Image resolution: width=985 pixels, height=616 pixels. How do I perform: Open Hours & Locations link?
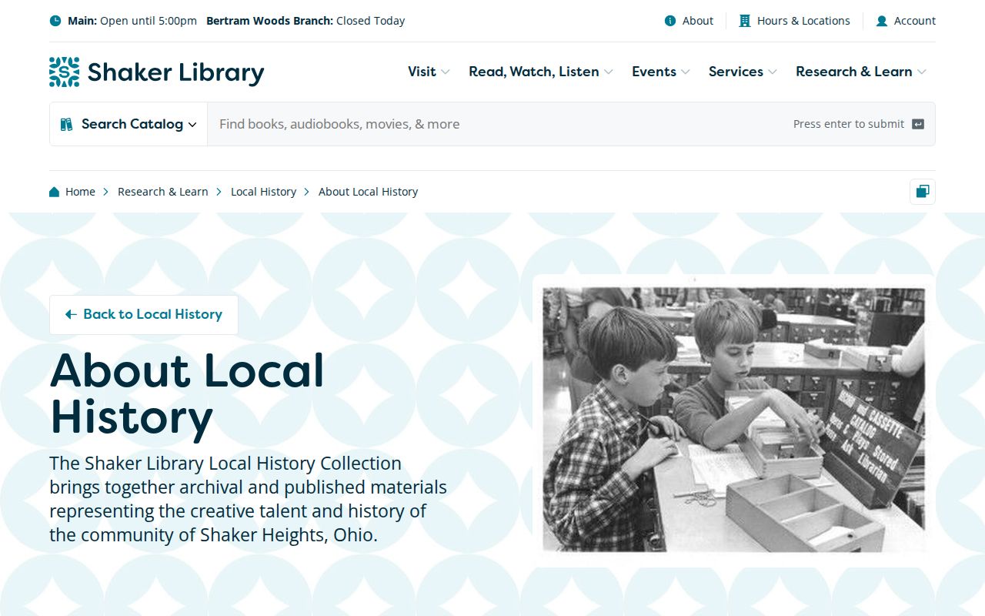795,21
